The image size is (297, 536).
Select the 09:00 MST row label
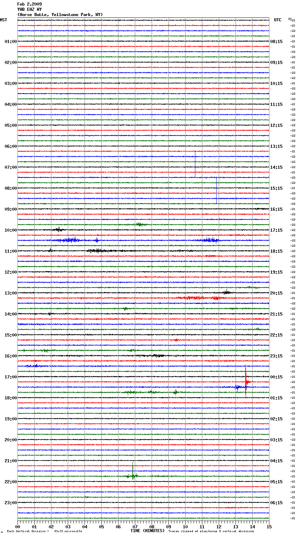(x=11, y=209)
